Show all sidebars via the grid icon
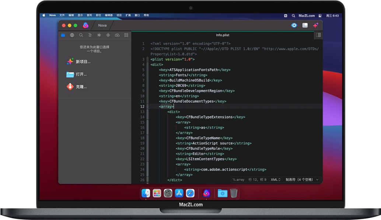 pyautogui.click(x=126, y=35)
